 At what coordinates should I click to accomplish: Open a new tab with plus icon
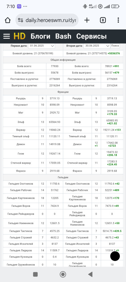click(x=87, y=20)
